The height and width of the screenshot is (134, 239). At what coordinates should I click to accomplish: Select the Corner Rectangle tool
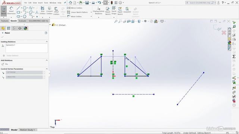[x=18, y=12]
